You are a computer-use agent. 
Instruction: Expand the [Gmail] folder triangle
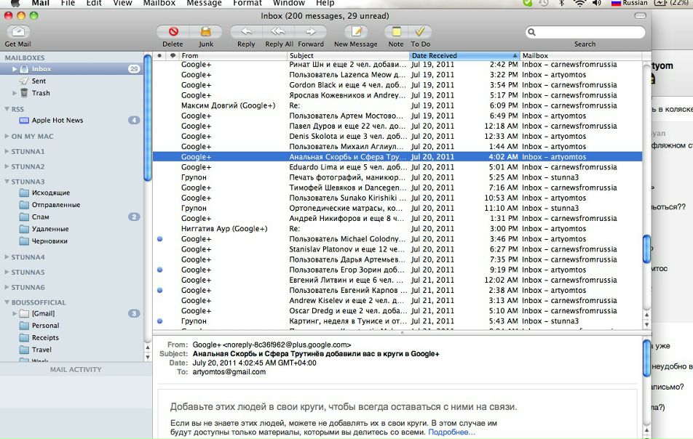(14, 313)
